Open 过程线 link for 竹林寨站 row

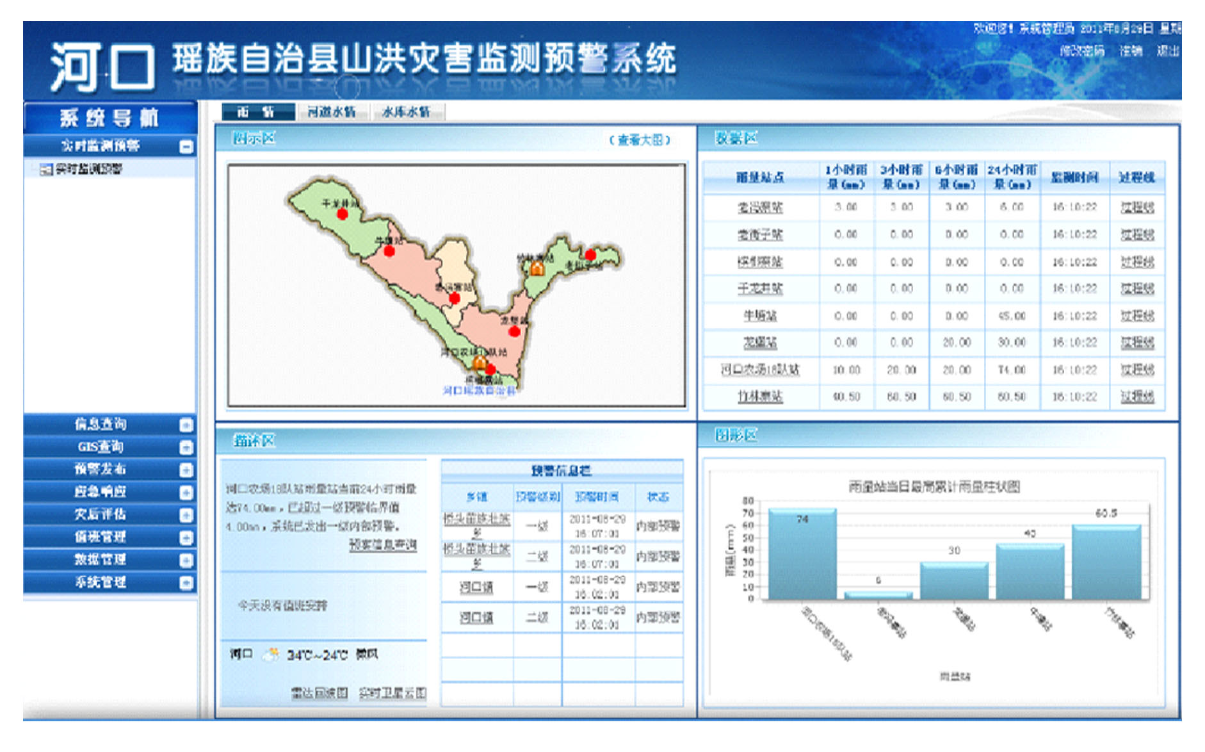click(1136, 397)
